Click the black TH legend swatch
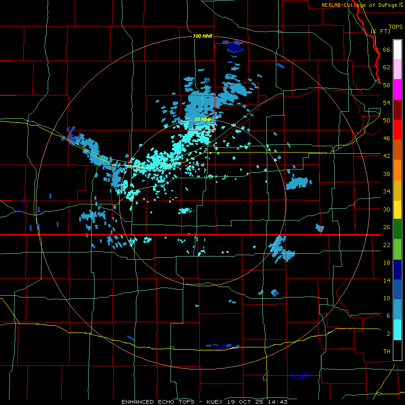Image resolution: width=405 pixels, height=405 pixels. pos(397,350)
